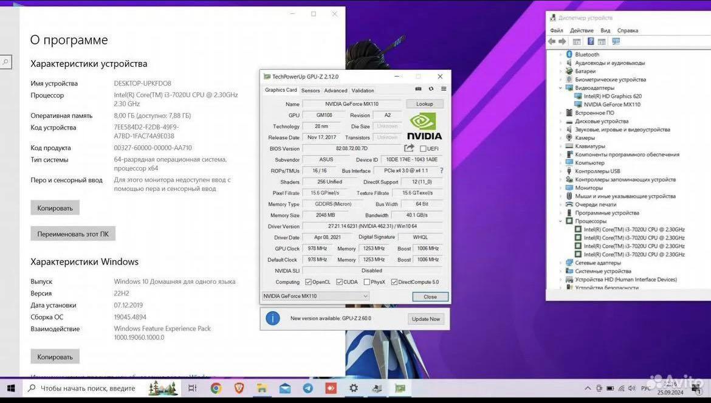
Task: Open Telegram from the taskbar
Action: [x=308, y=388]
